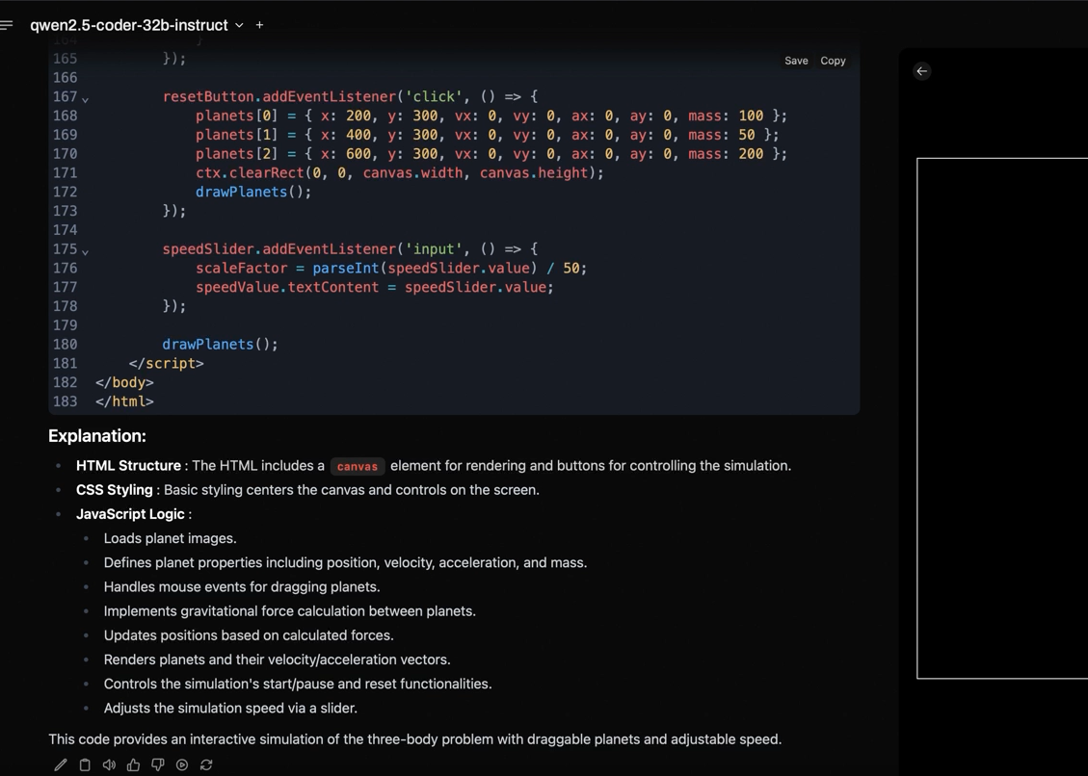This screenshot has width=1088, height=776.
Task: Click the back arrow in the preview panel
Action: (922, 71)
